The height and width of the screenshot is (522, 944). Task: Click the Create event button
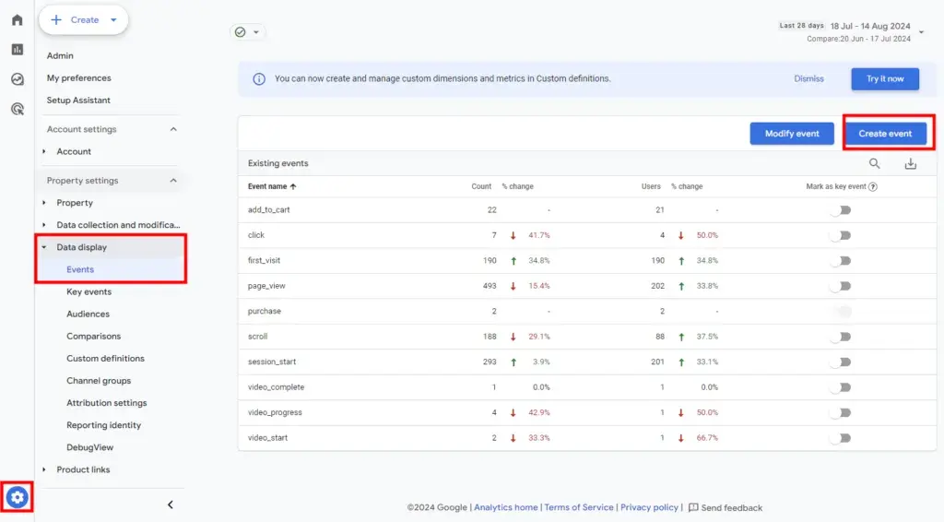pos(885,134)
